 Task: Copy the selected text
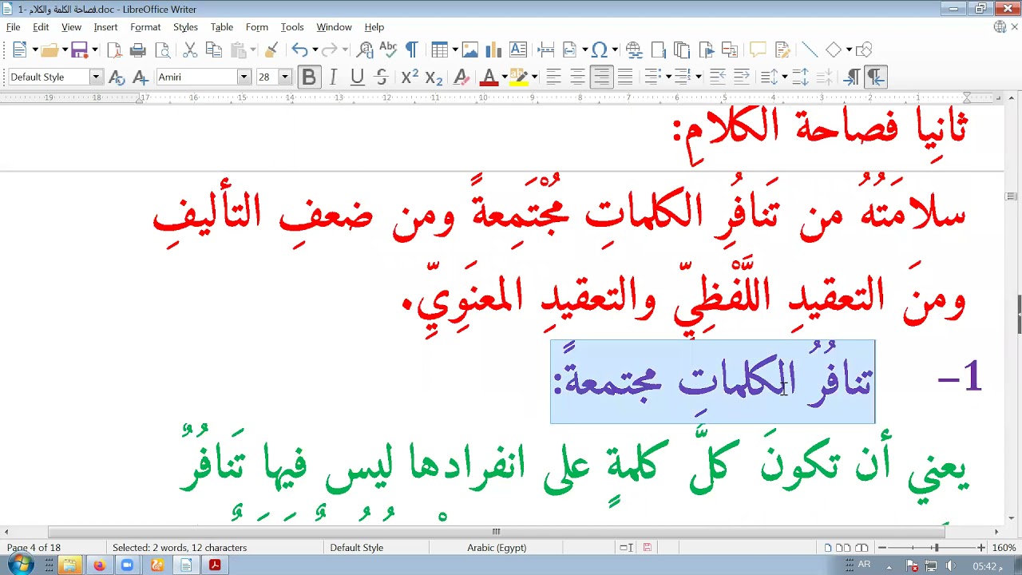pyautogui.click(x=214, y=50)
